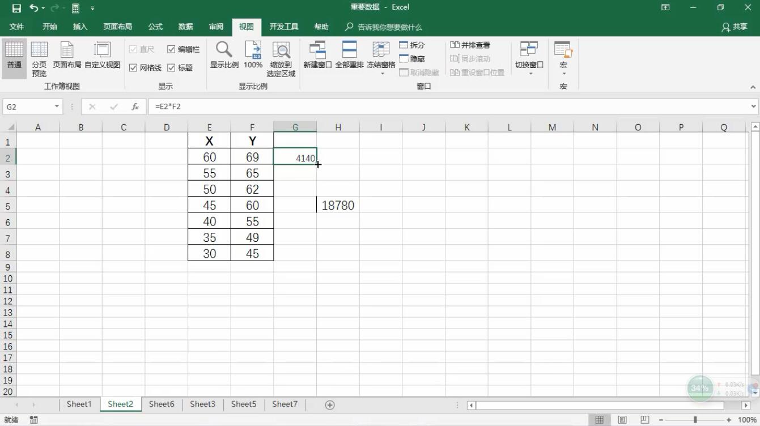This screenshot has height=426, width=760.
Task: Click View Side by Side (并排查看)
Action: [x=470, y=45]
